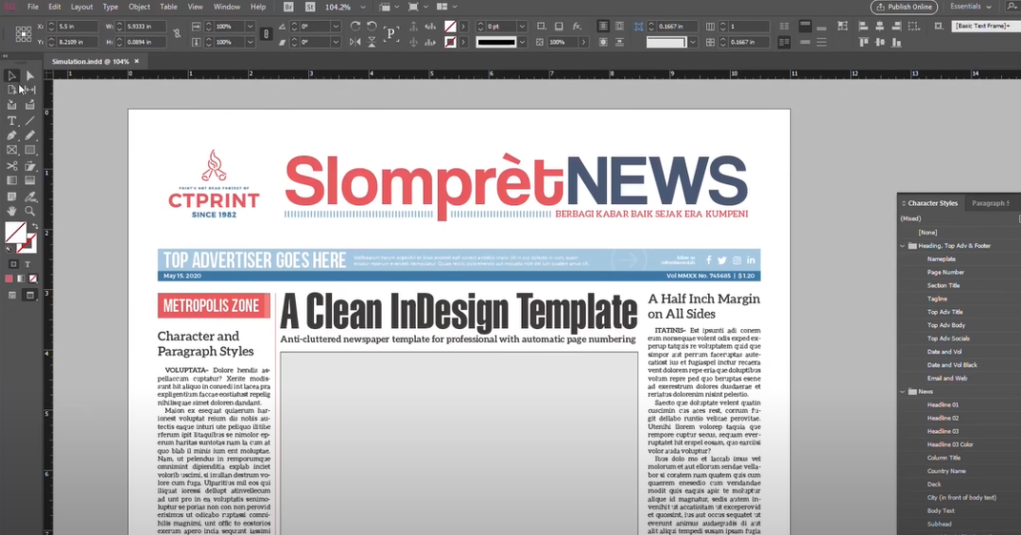Click the Flip Vertical icon
This screenshot has width=1021, height=535.
pyautogui.click(x=372, y=42)
